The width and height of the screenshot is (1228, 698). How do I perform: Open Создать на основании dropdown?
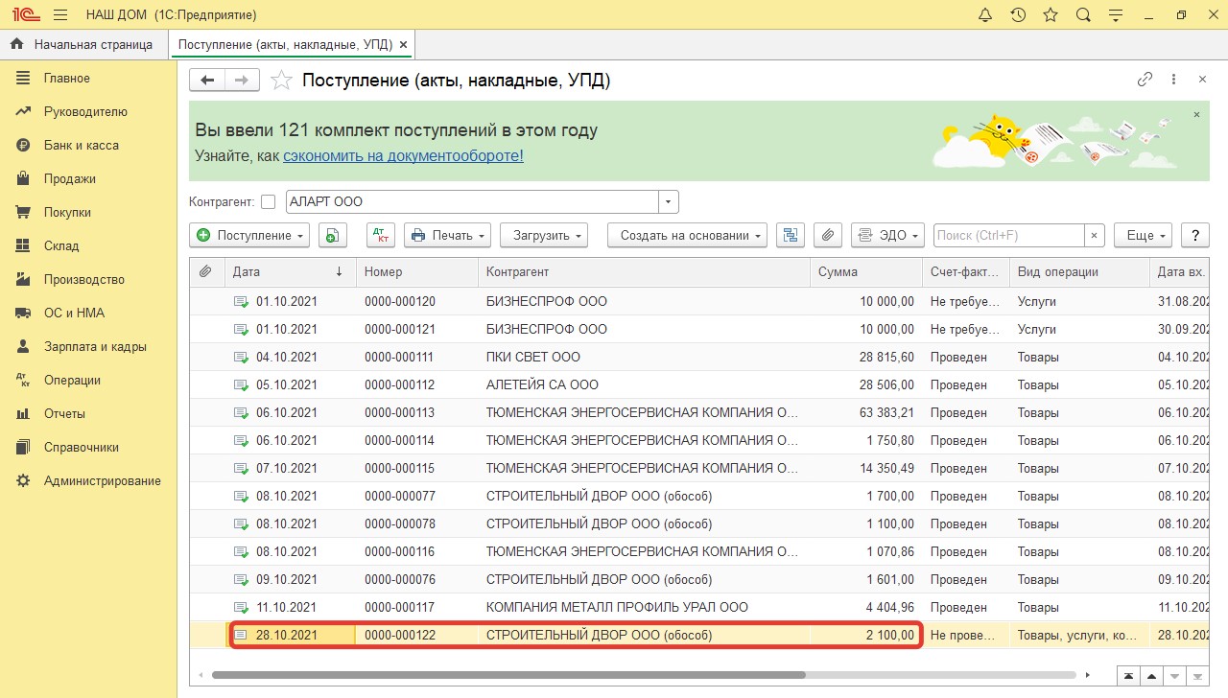point(687,235)
